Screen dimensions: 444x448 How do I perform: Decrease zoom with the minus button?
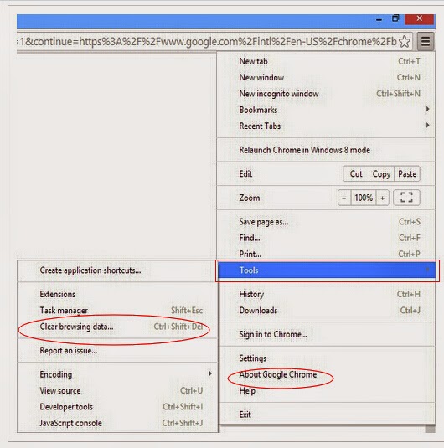(344, 198)
